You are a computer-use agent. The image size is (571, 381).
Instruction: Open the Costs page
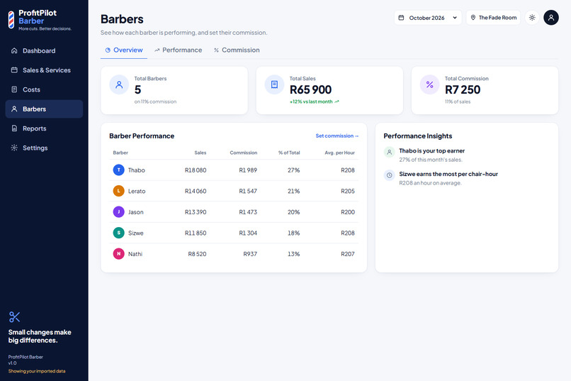pyautogui.click(x=44, y=89)
